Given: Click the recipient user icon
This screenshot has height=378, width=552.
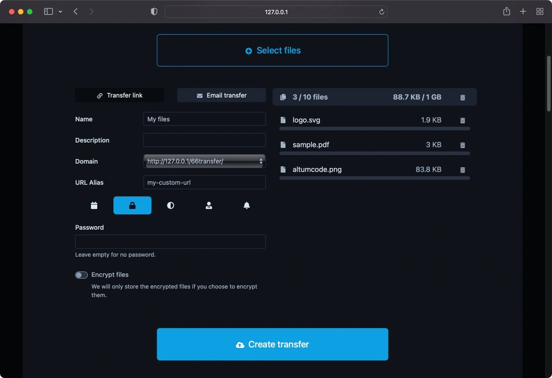Looking at the screenshot, I should point(209,205).
